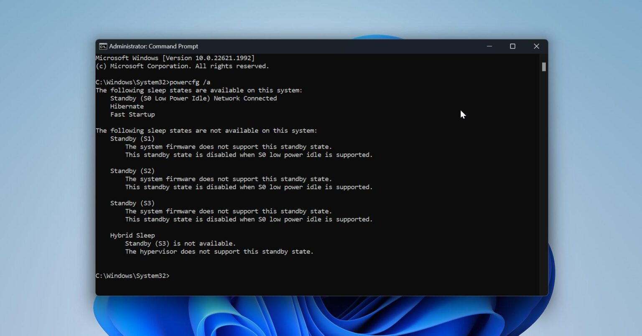
Task: Click the Standby (S3) heading
Action: click(132, 203)
